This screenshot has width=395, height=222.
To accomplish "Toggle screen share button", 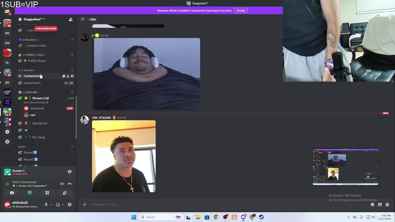I will tap(30, 193).
